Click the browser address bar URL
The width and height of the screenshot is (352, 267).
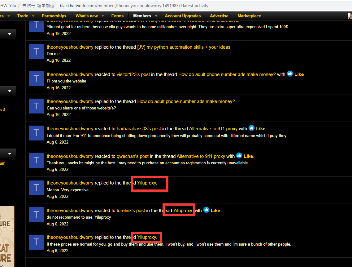[x=134, y=6]
